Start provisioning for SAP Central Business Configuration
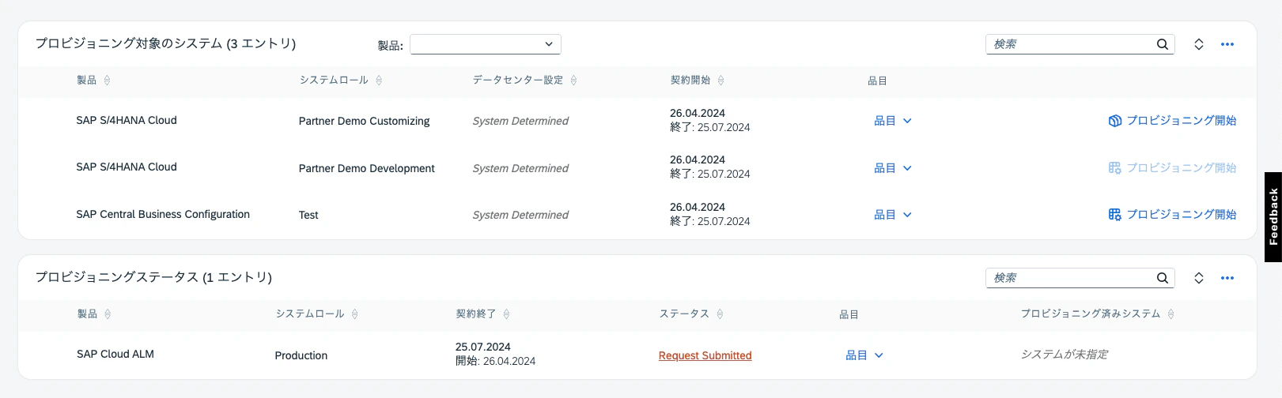Image resolution: width=1282 pixels, height=398 pixels. (x=1172, y=215)
